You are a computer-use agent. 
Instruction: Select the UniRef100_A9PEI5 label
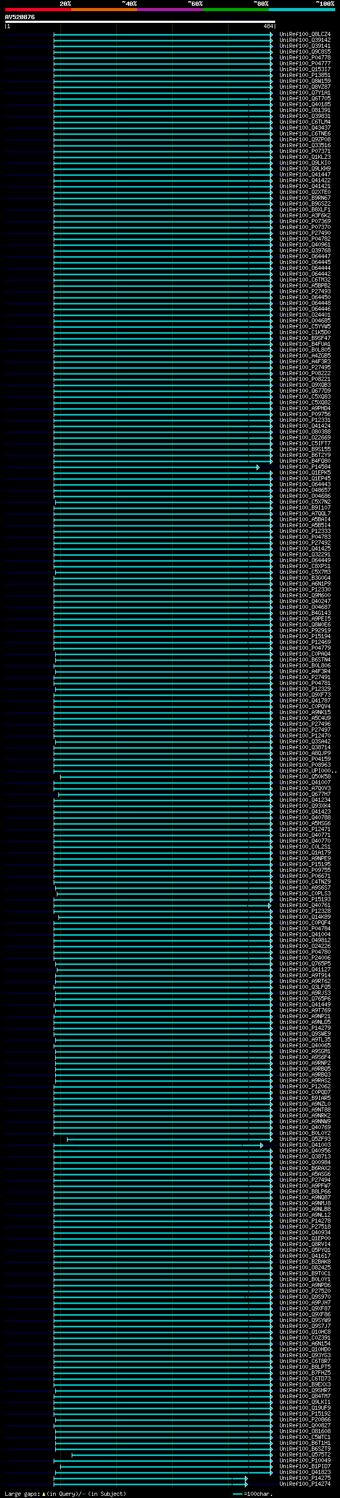(x=305, y=619)
